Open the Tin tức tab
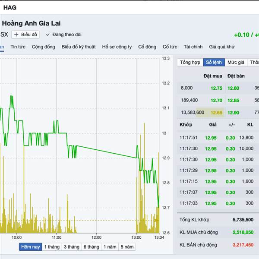Image resolution: width=259 pixels, height=259 pixels. coord(18,47)
